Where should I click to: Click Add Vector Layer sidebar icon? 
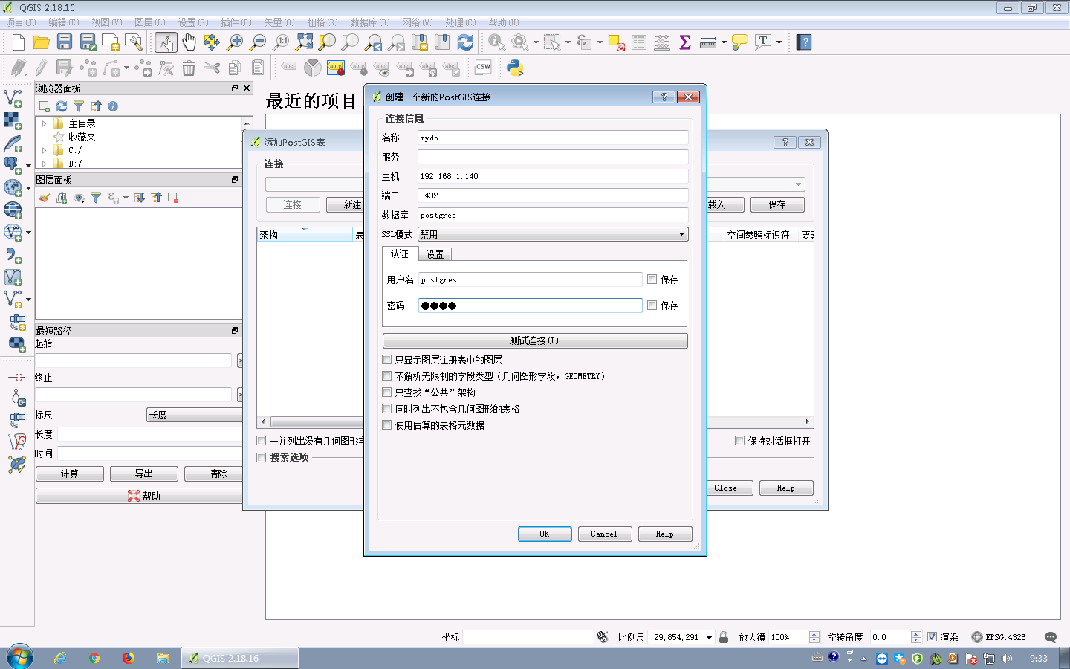[x=13, y=97]
